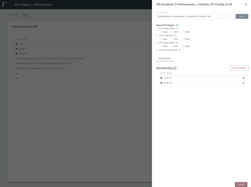Open Special Privileges help icon

pyautogui.click(x=177, y=25)
